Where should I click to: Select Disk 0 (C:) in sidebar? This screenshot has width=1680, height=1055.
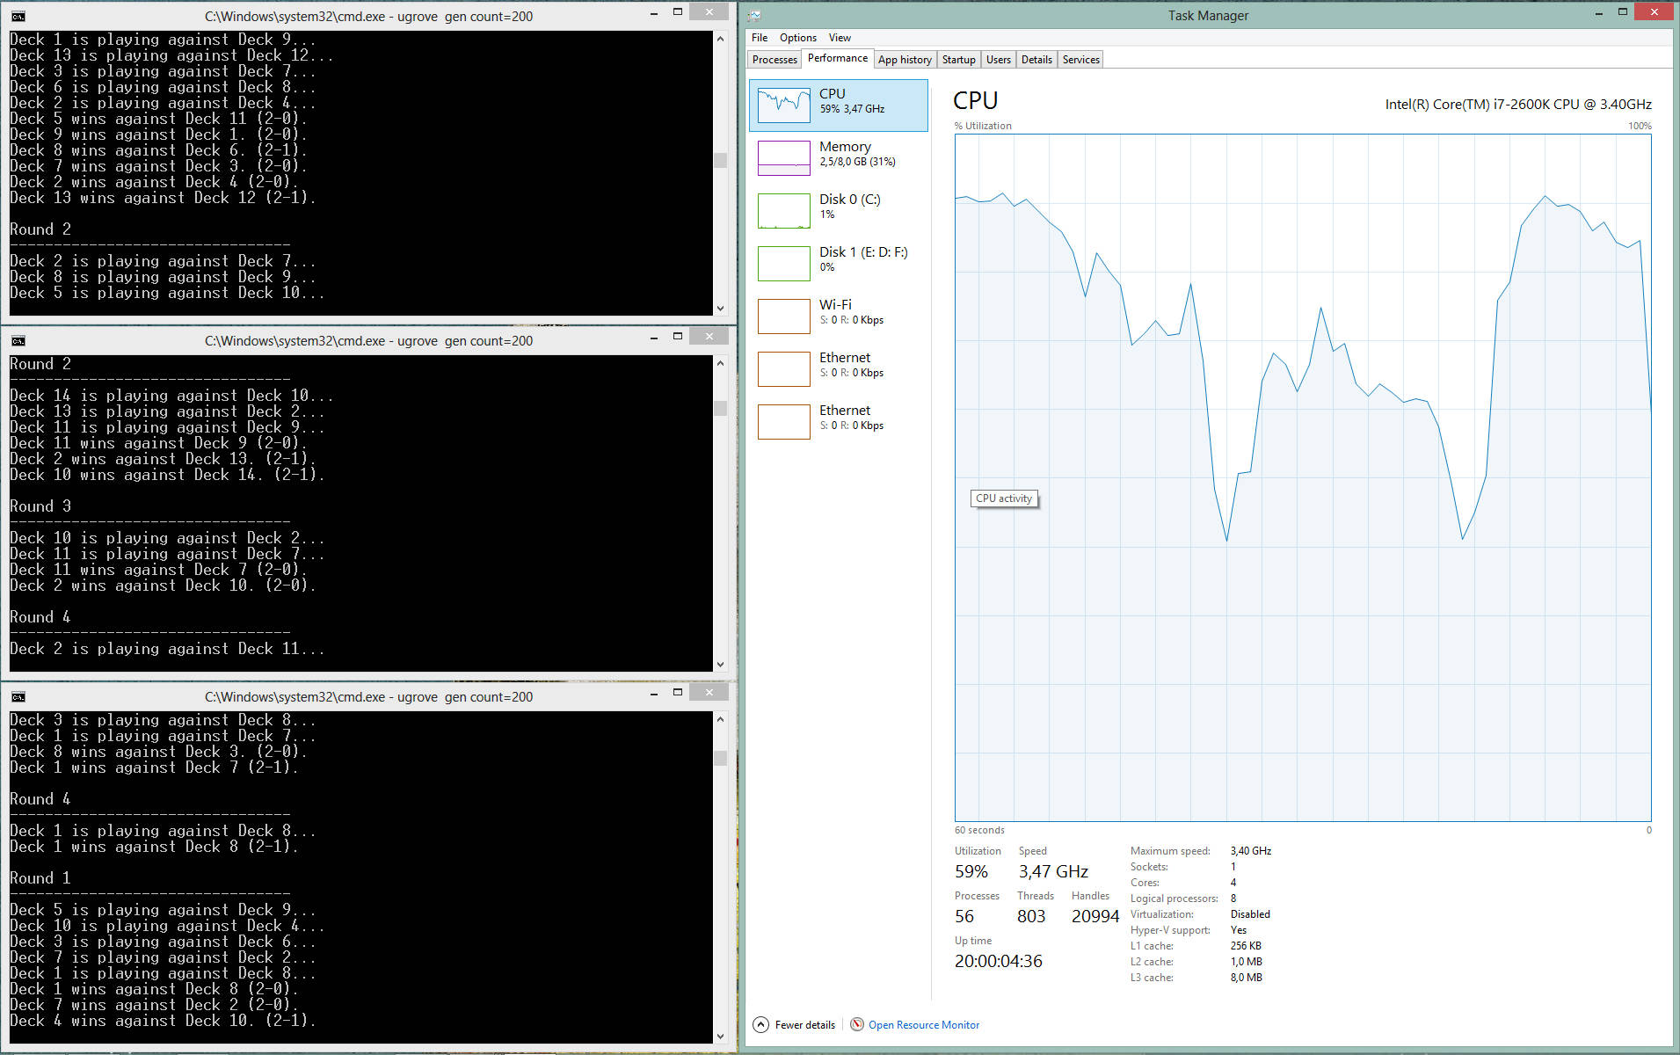(839, 210)
